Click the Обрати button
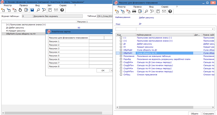The width and height of the screenshot is (217, 115). point(194,114)
